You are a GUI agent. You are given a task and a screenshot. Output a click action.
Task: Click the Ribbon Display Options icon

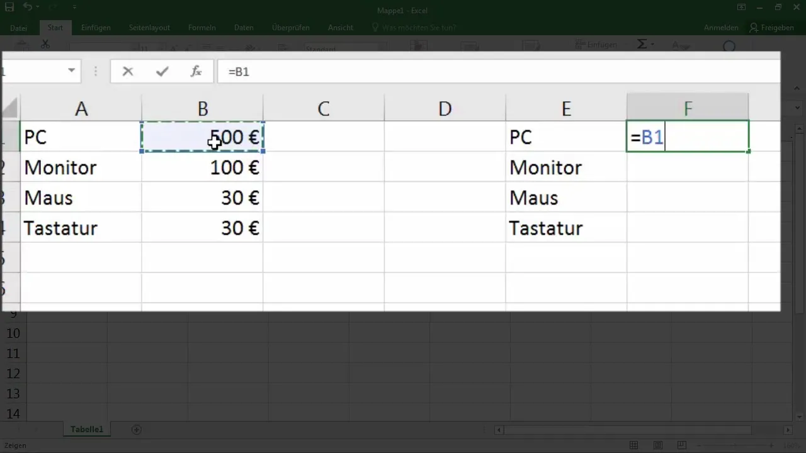pyautogui.click(x=741, y=8)
